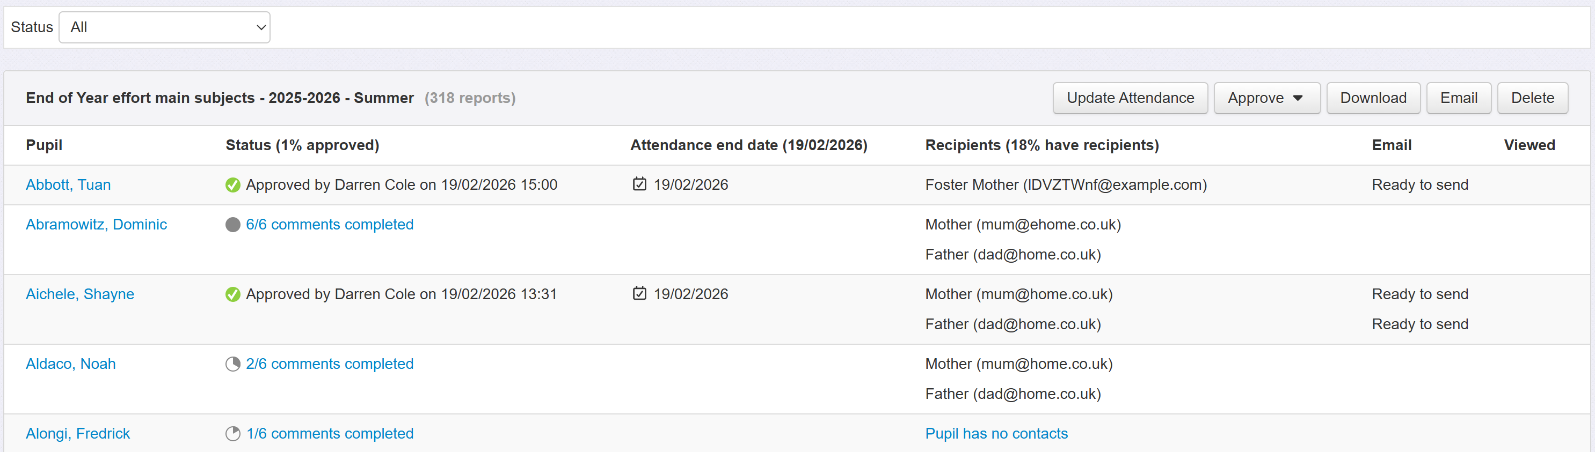The image size is (1595, 452).
Task: Click the Download button
Action: (x=1373, y=98)
